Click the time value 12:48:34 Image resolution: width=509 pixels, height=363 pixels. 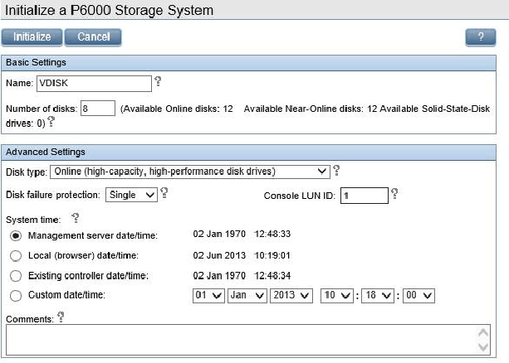(x=272, y=276)
